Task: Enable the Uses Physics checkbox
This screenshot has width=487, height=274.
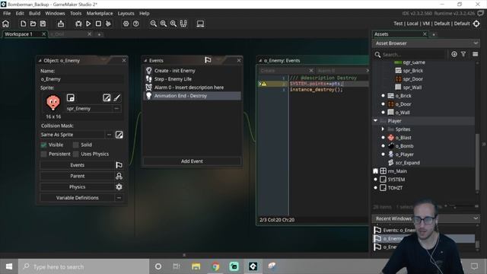Action: click(76, 154)
